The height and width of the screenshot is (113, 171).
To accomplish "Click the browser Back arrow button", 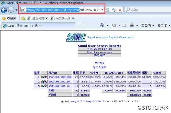I will coord(4,10).
